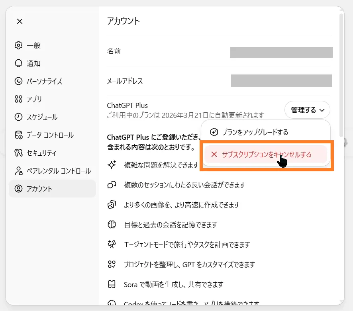
Task: Click the gear icon for 一般 settings
Action: tap(18, 45)
